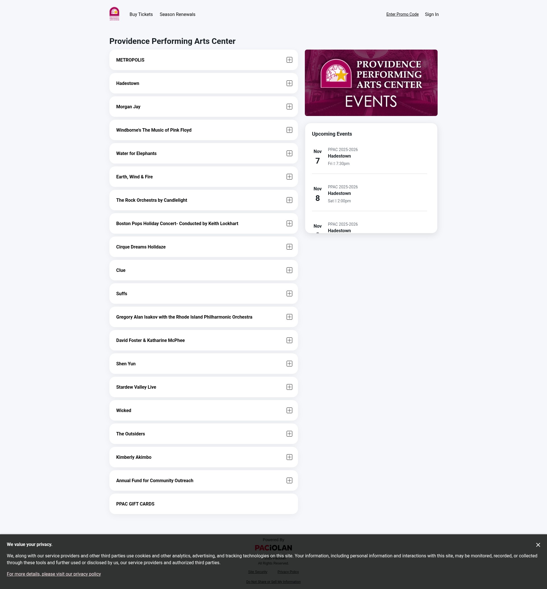
Task: Click The Outsiders title text
Action: (x=130, y=434)
